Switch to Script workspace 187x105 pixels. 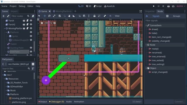98,6
